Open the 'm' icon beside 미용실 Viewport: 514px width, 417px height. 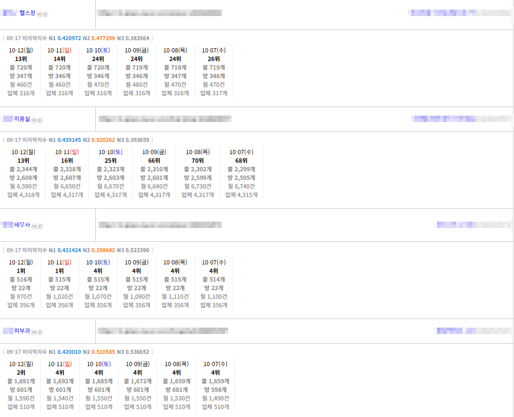(x=34, y=120)
